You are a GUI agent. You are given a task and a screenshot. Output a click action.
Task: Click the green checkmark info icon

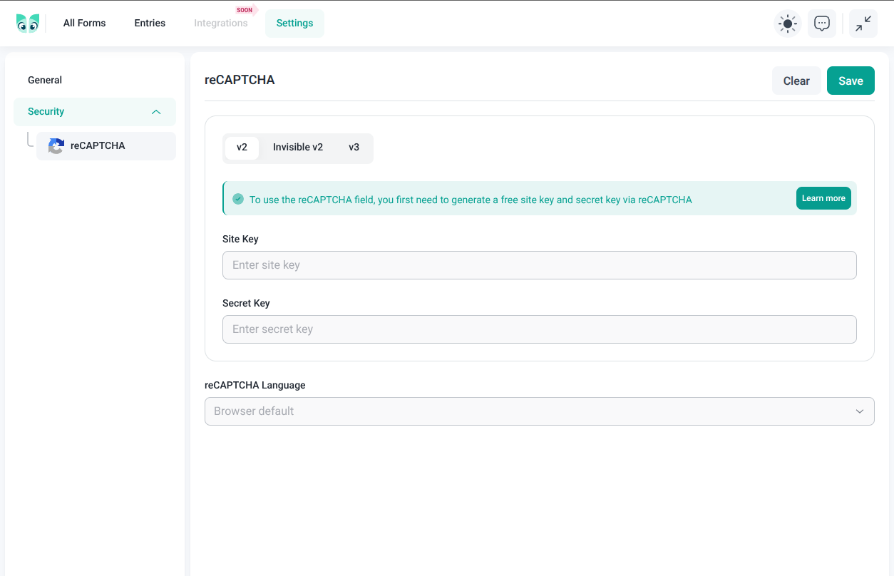(238, 199)
